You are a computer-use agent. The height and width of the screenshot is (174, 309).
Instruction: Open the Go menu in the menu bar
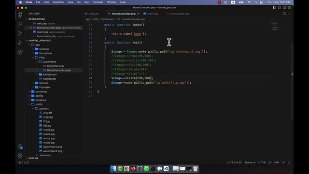(79, 2)
